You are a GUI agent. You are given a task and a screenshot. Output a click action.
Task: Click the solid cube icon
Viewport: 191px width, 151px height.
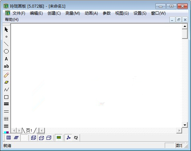[49, 138]
